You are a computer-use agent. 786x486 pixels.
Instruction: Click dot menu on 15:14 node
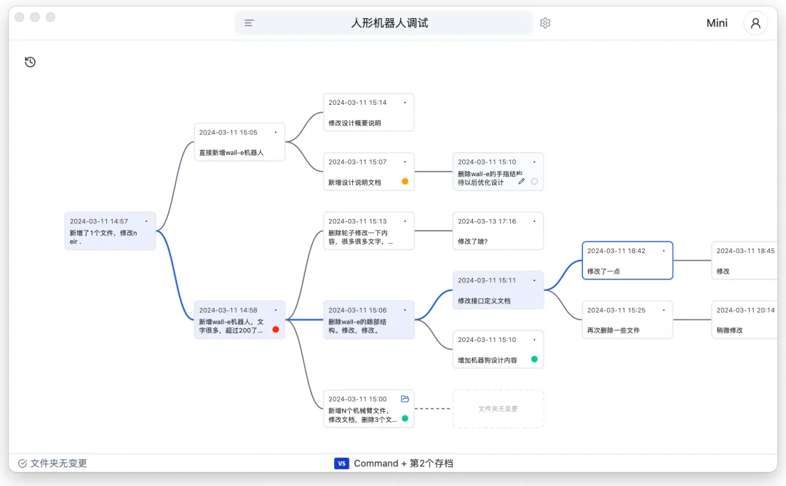click(x=405, y=103)
